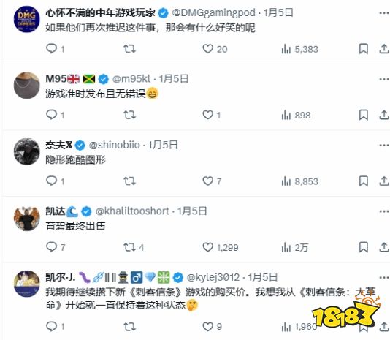Reply to the DMGgamingpod tweet
This screenshot has width=390, height=340.
(x=55, y=48)
